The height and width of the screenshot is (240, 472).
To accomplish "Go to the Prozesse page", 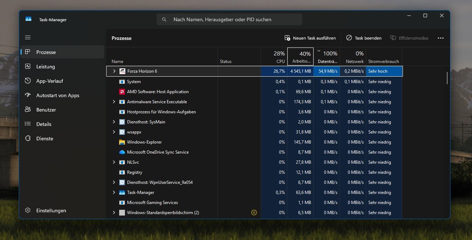I will point(62,52).
